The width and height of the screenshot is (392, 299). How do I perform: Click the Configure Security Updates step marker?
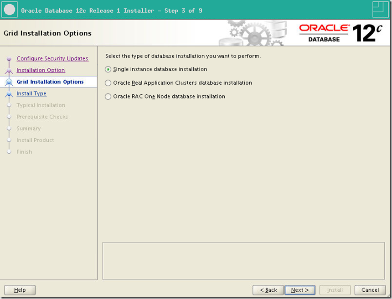click(9, 59)
